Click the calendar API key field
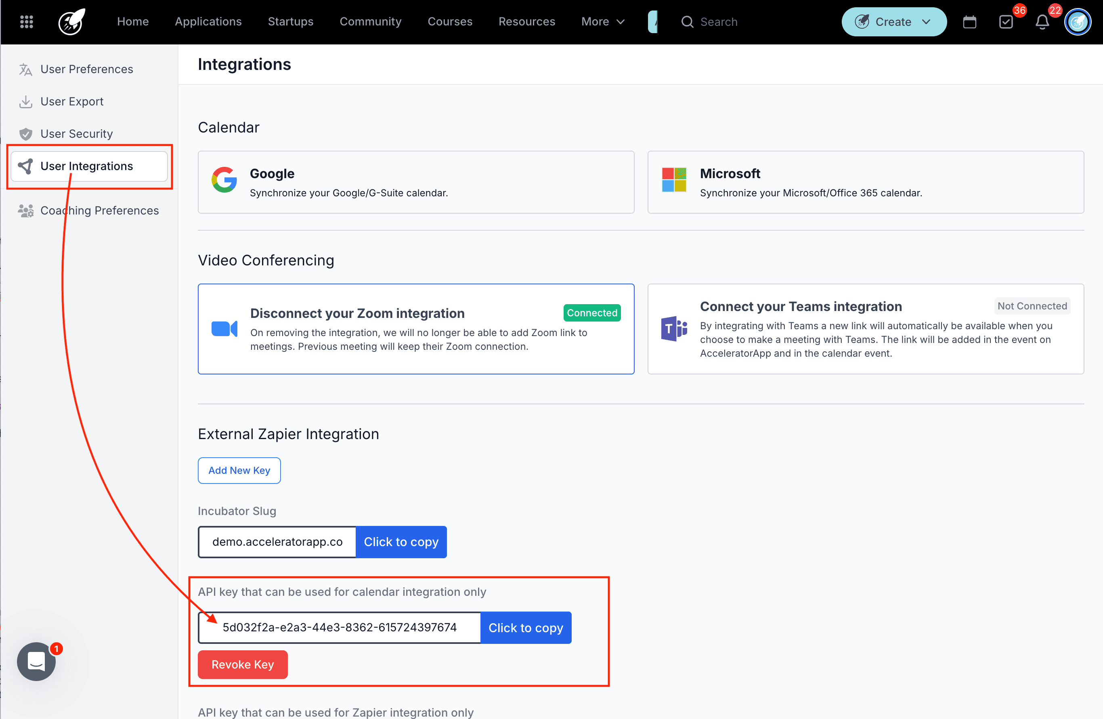The width and height of the screenshot is (1103, 719). pos(339,627)
